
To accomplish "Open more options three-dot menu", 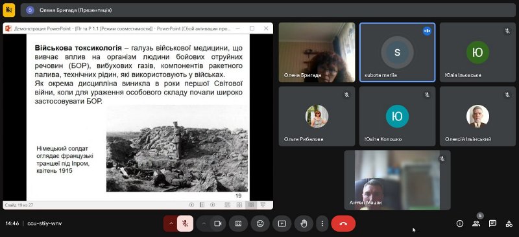I will point(322,224).
